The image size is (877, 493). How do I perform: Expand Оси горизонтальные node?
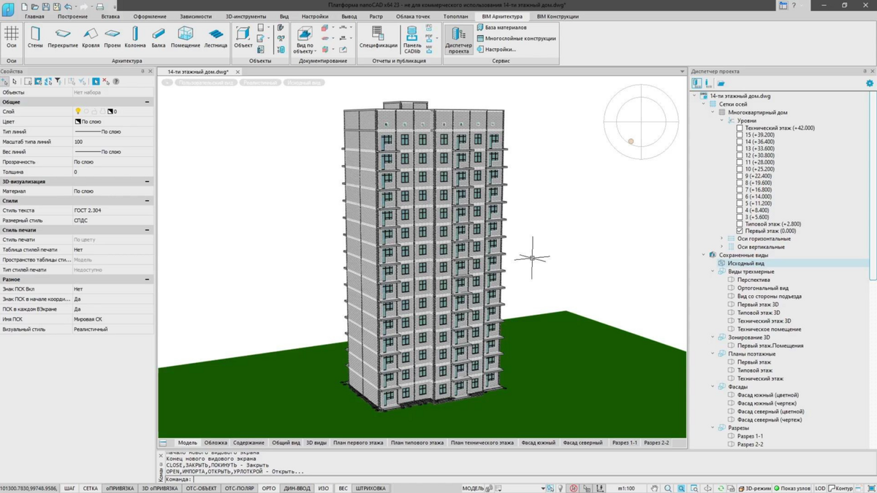pyautogui.click(x=722, y=239)
